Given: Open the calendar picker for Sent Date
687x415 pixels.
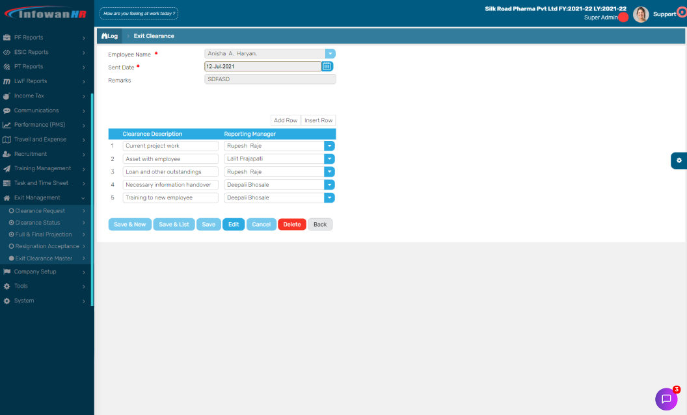Looking at the screenshot, I should 327,66.
